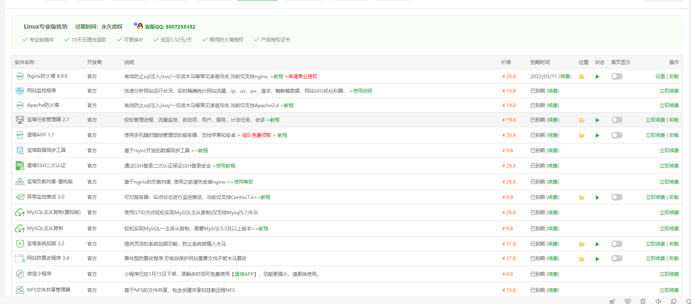Image resolution: width=691 pixels, height=304 pixels.
Task: Open 宝塔任务管理器 folder location
Action: (582, 120)
